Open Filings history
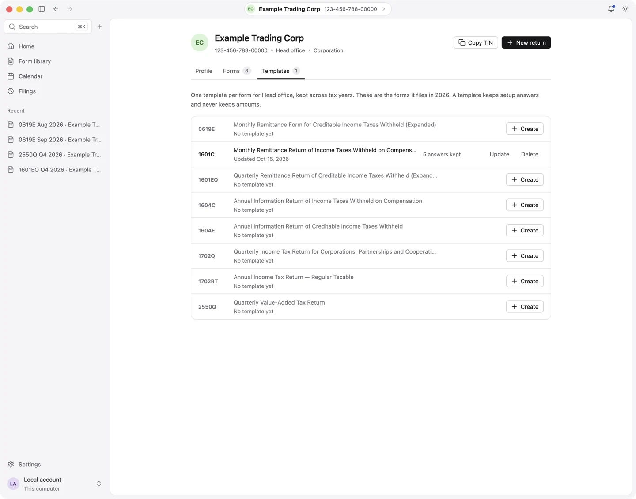Image resolution: width=636 pixels, height=499 pixels. click(55, 91)
